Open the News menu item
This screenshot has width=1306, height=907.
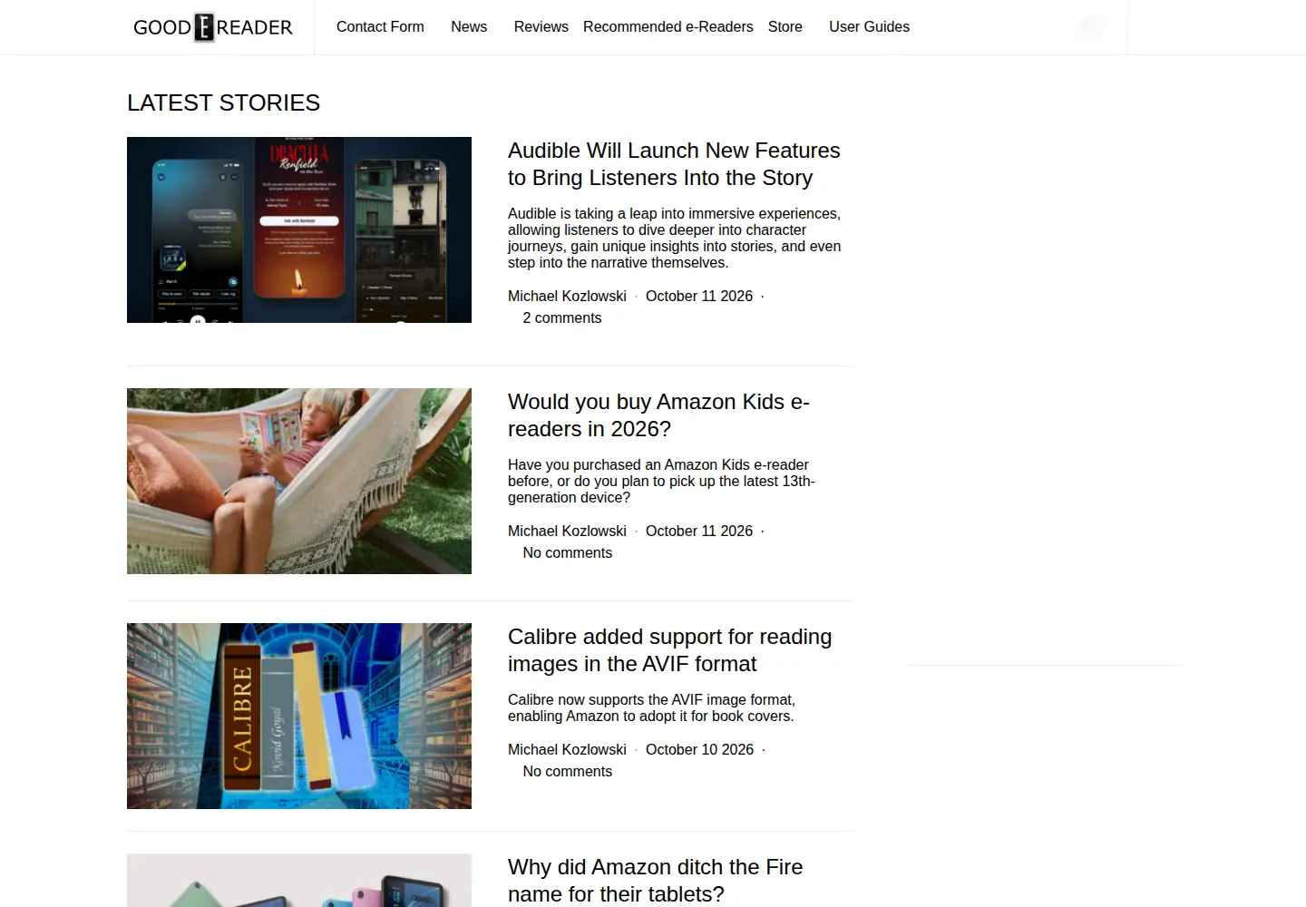(469, 27)
